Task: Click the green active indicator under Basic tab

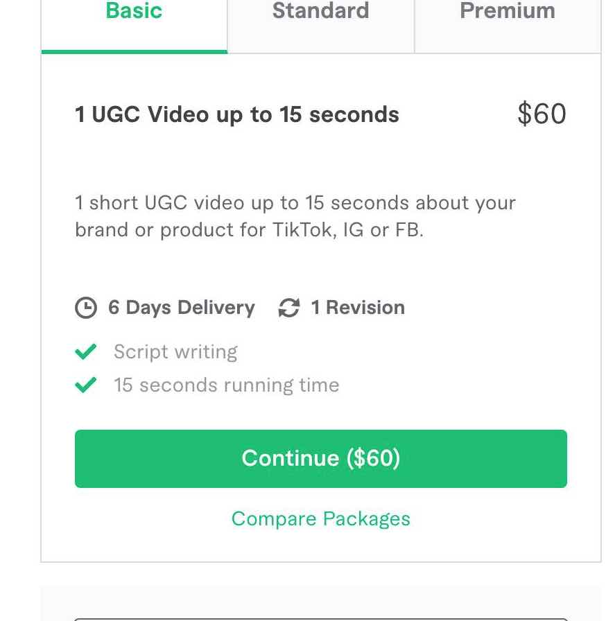Action: point(135,52)
